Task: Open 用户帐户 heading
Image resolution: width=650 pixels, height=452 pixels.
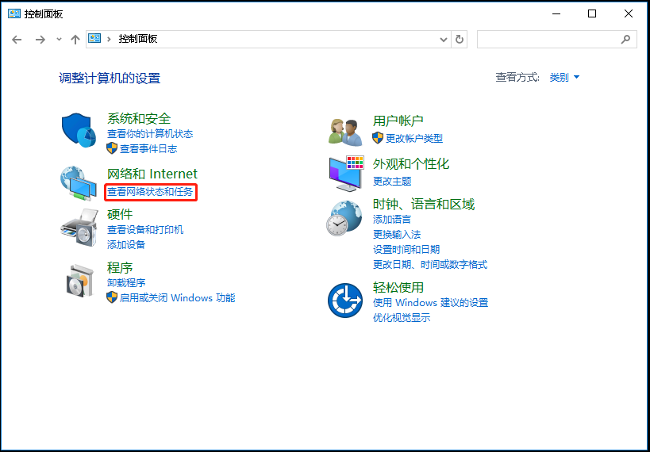Action: pyautogui.click(x=398, y=121)
